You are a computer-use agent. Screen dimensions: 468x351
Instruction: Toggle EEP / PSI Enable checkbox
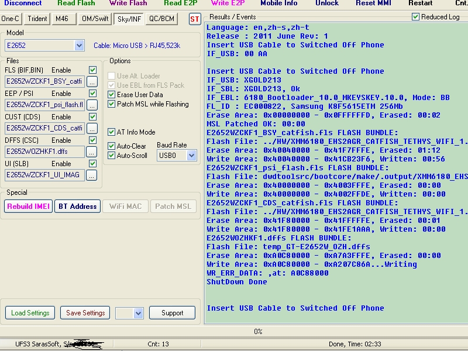tap(92, 94)
